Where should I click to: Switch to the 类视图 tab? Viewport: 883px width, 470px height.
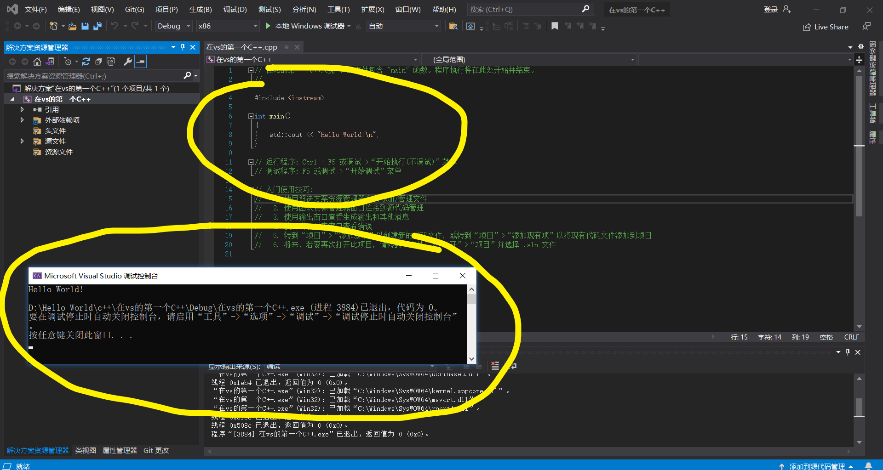[86, 450]
